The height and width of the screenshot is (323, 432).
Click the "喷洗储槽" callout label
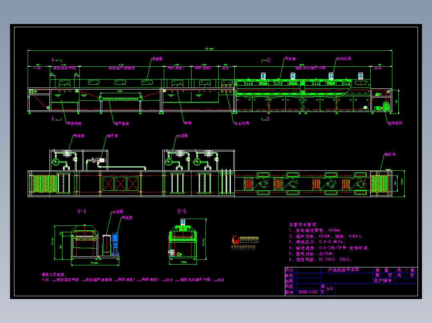(x=74, y=124)
